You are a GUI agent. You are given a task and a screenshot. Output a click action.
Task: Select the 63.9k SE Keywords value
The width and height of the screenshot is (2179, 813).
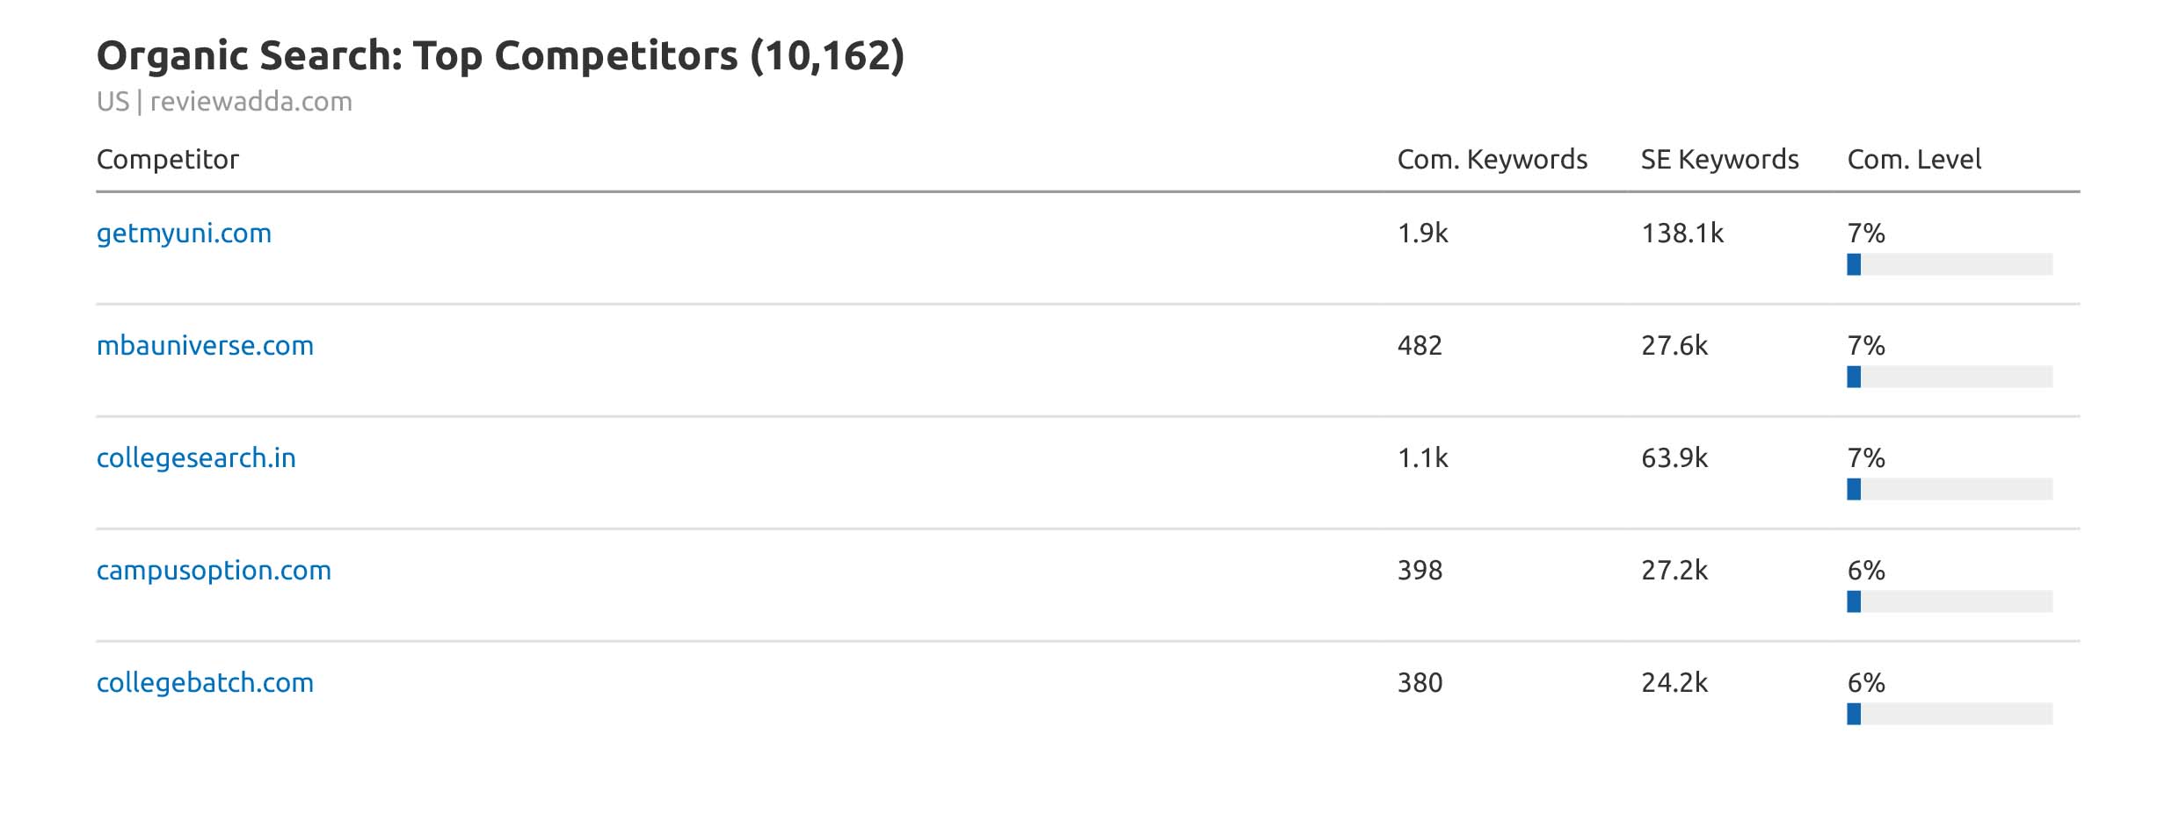[1674, 458]
